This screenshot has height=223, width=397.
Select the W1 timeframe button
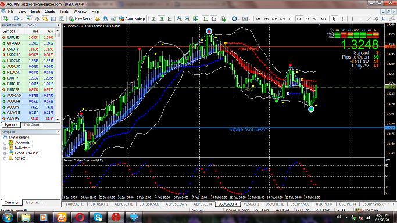(315, 19)
